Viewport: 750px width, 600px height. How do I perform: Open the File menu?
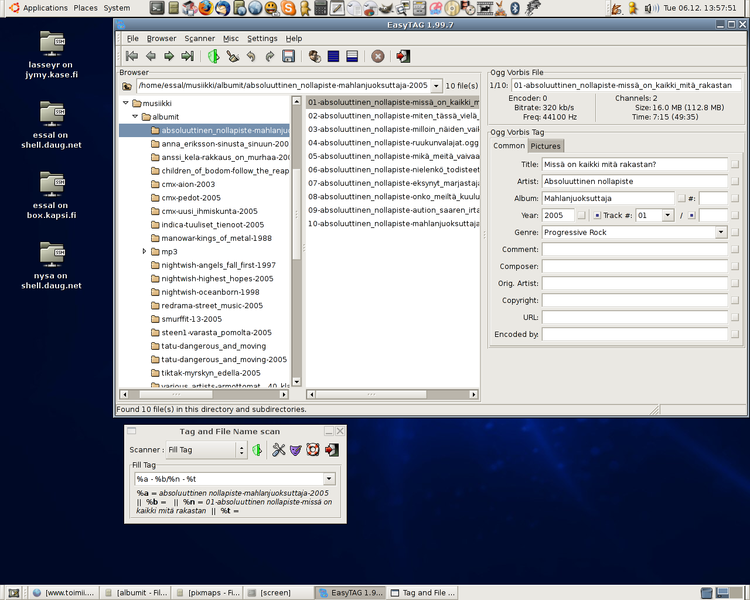133,39
